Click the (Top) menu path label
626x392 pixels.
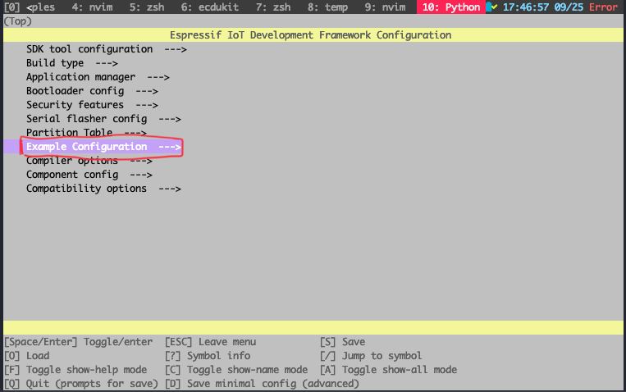[x=17, y=21]
